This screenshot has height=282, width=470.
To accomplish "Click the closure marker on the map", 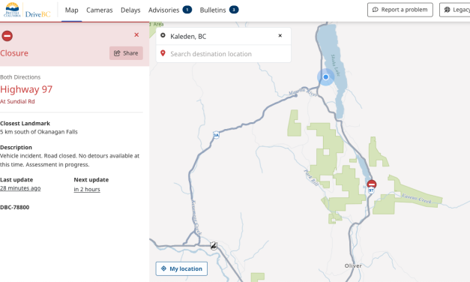I will [x=372, y=184].
